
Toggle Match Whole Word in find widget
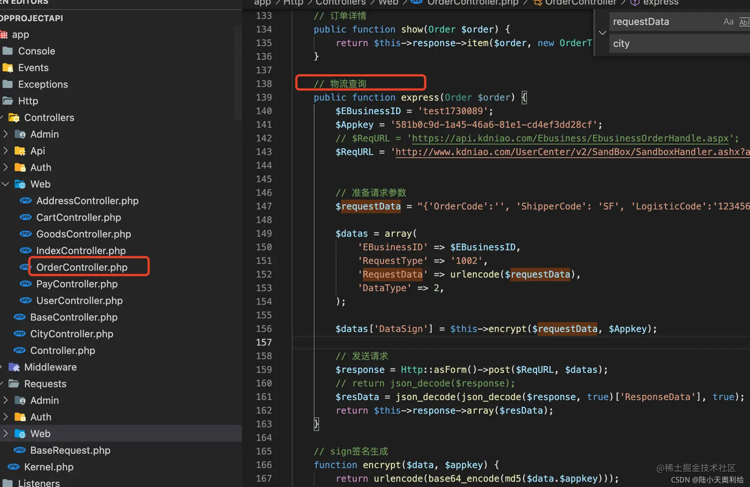click(744, 22)
